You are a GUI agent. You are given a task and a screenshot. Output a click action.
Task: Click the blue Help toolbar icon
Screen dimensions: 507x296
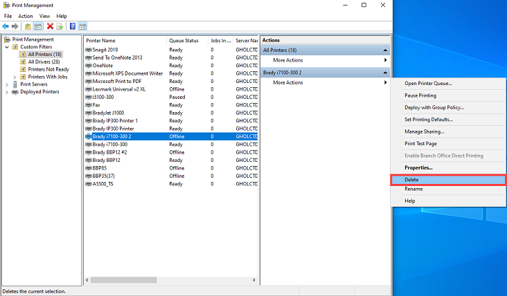[72, 26]
